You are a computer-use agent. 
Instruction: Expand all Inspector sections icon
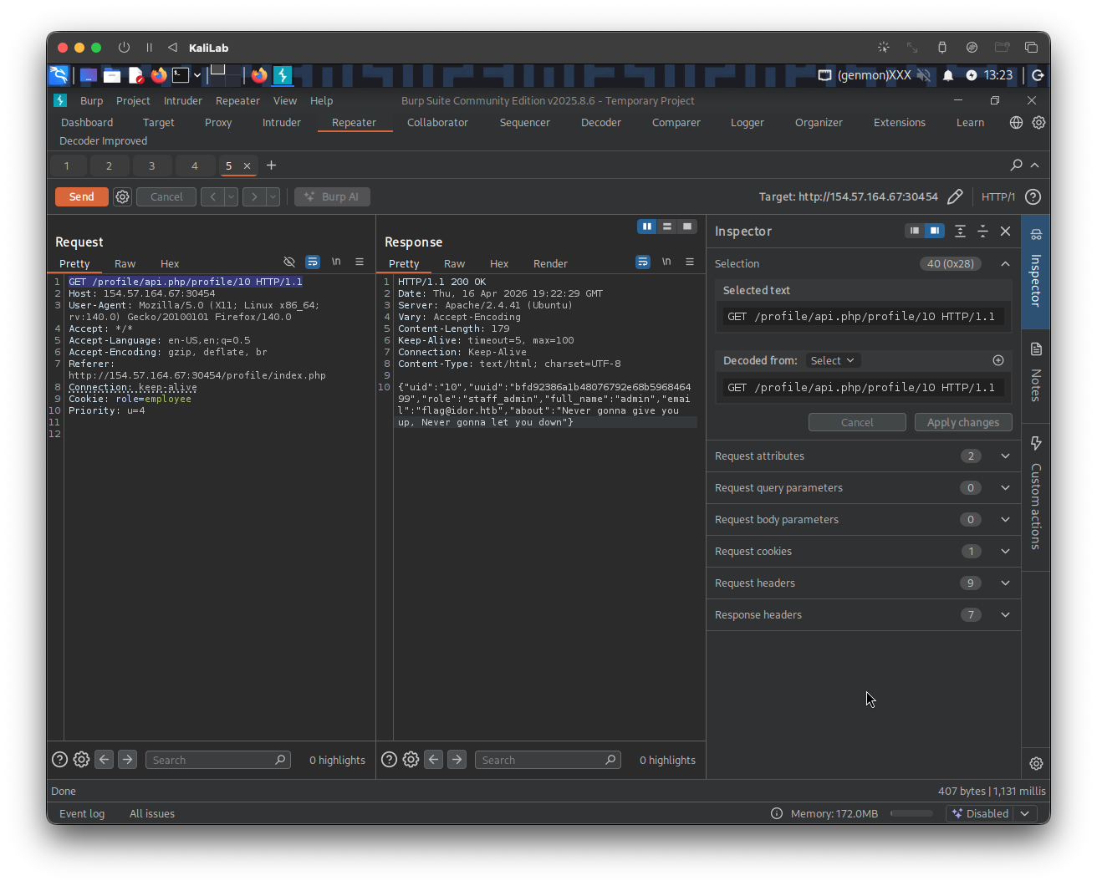coord(961,231)
